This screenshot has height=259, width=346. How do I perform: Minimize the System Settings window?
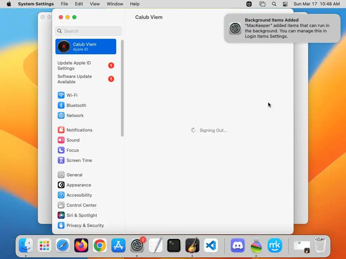tap(68, 17)
